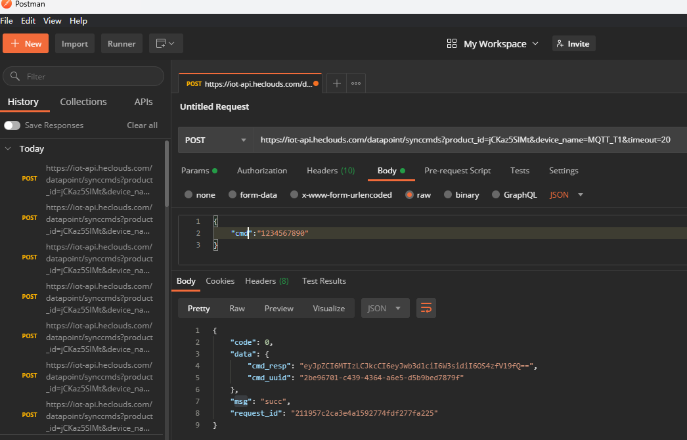Open the Authorization request tab
The image size is (687, 440).
pos(262,171)
